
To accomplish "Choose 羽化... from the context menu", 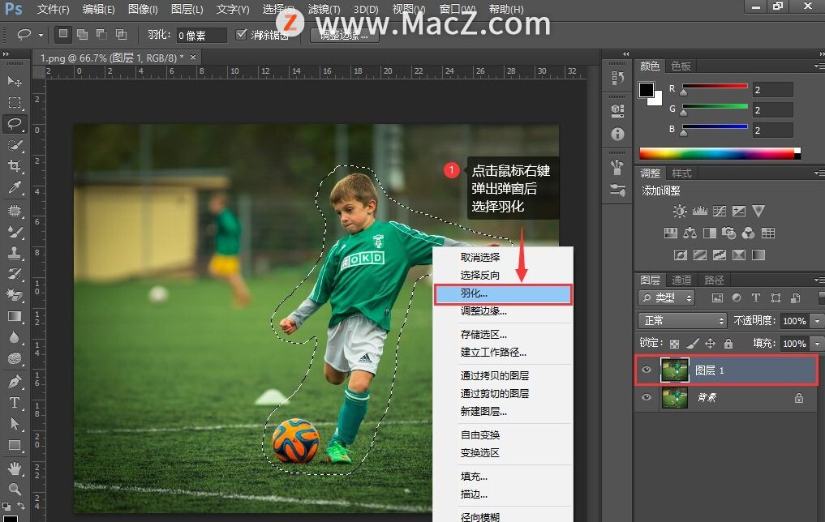I will [503, 294].
